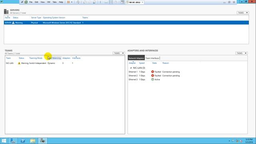256x144 pixels.
Task: Open the Edit menu
Action: click(36, 2)
